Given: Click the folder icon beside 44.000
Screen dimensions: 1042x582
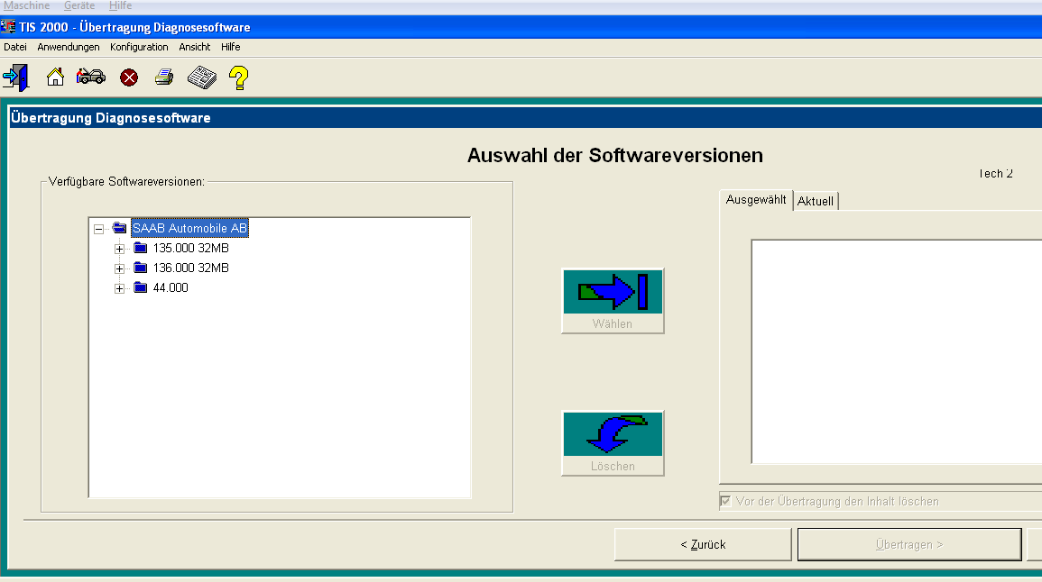Looking at the screenshot, I should point(140,287).
